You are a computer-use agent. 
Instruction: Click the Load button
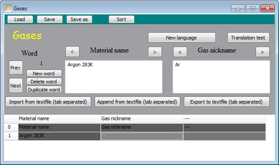point(20,19)
